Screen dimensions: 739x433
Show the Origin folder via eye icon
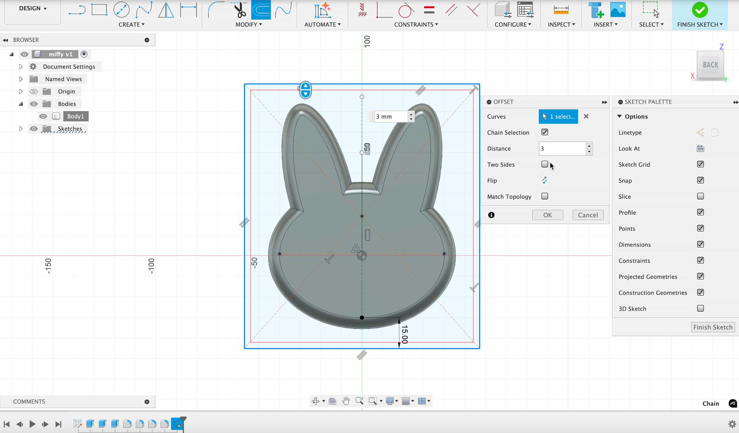pos(34,92)
